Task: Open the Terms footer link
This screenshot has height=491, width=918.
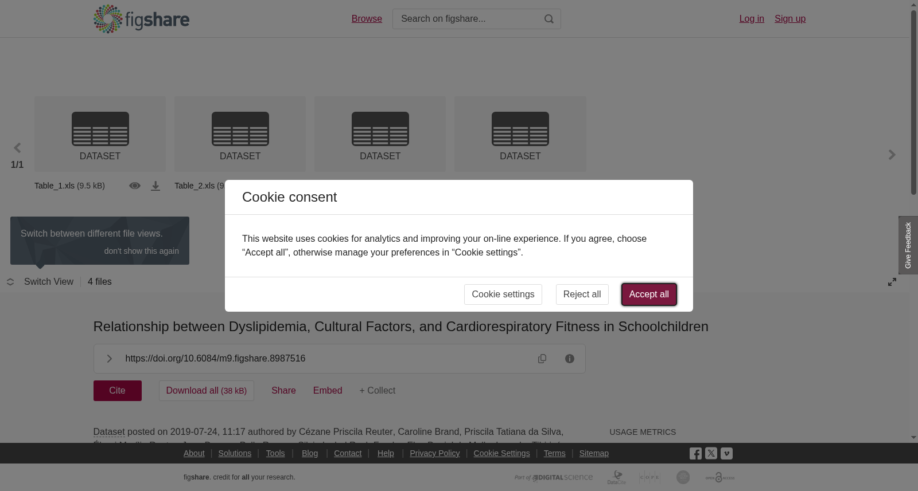Action: 554,453
